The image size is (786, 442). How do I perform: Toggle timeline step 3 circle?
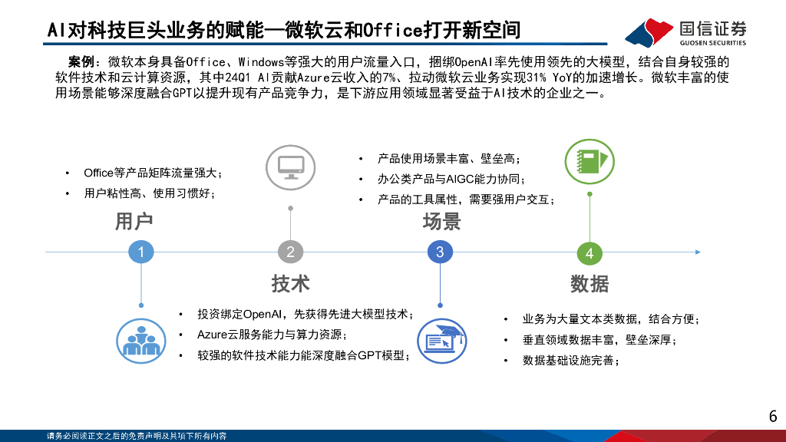tap(440, 251)
